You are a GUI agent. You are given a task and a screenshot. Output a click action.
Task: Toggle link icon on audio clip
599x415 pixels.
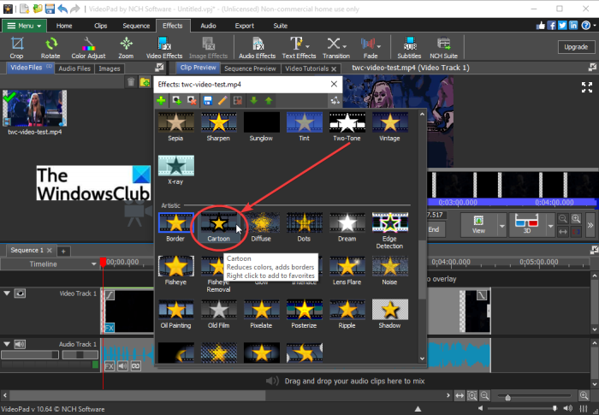click(x=135, y=366)
